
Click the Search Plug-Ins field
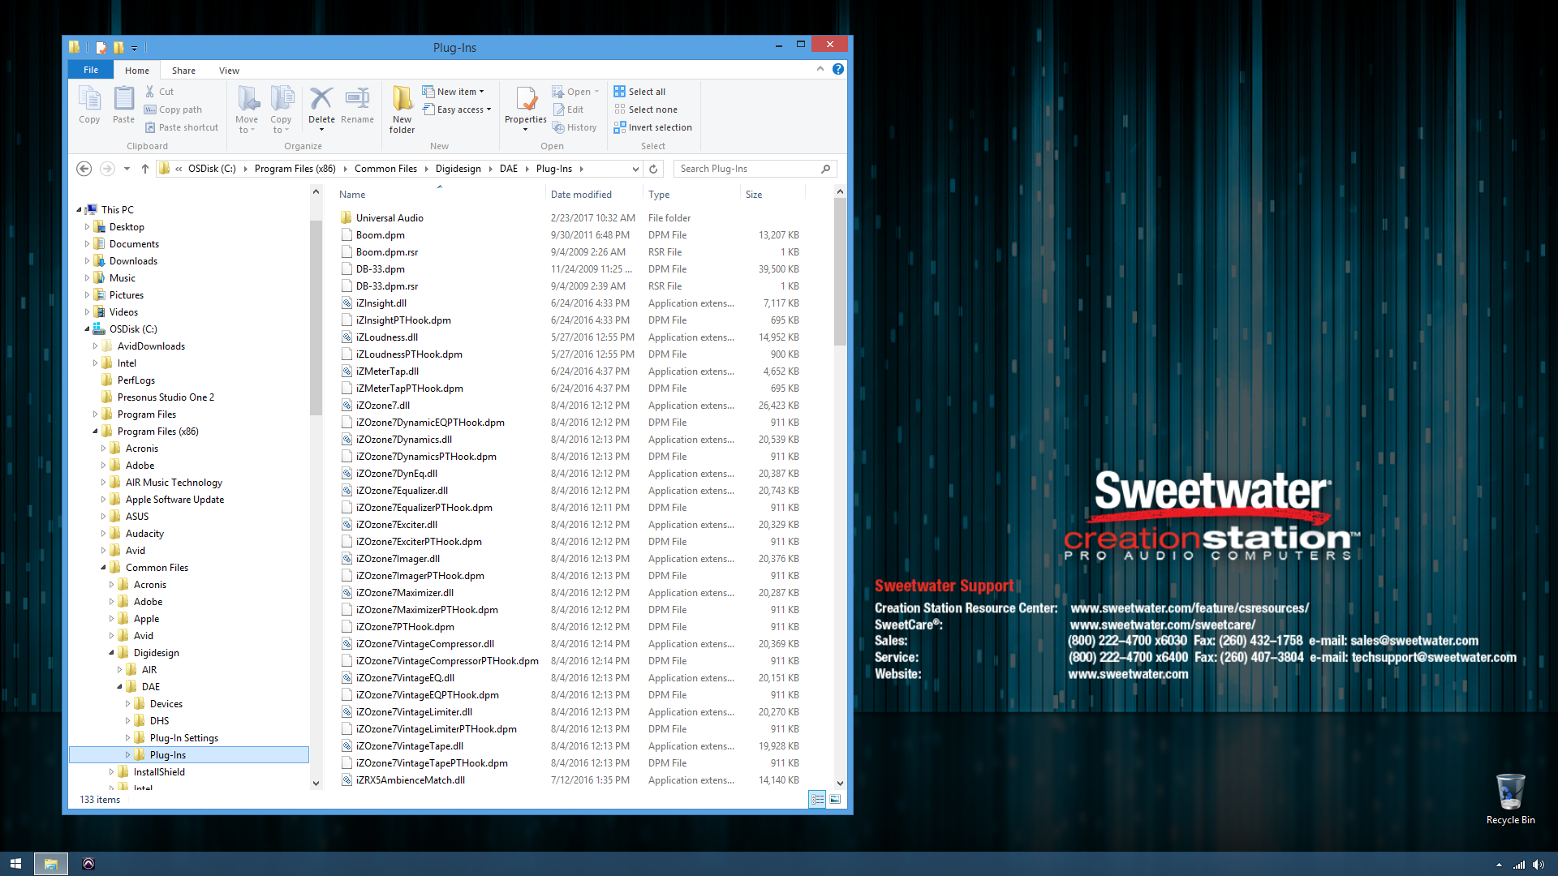click(x=747, y=169)
